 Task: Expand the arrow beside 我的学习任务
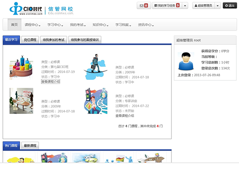coord(185,5)
